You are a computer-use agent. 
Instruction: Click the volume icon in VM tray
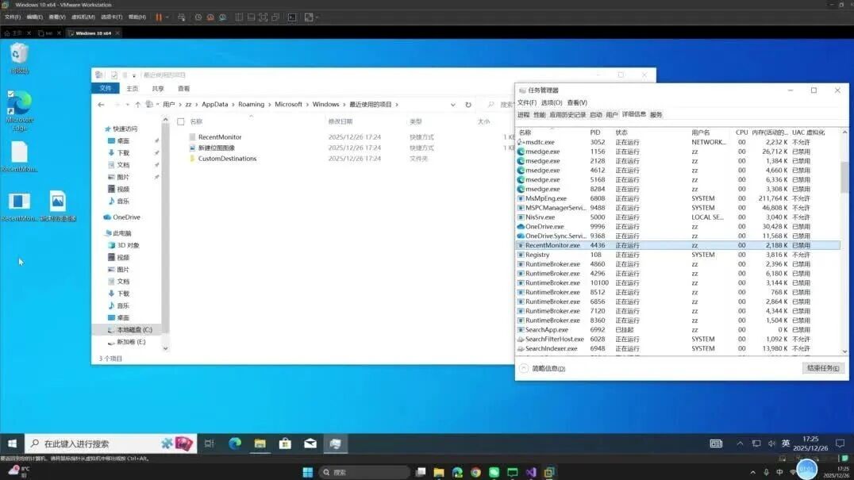tap(771, 444)
